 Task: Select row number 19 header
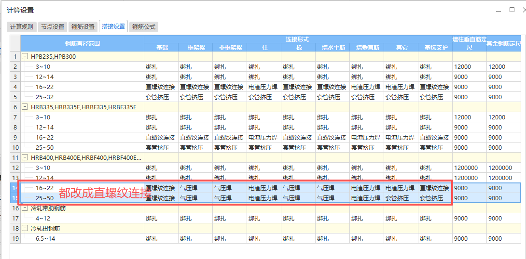click(15, 239)
